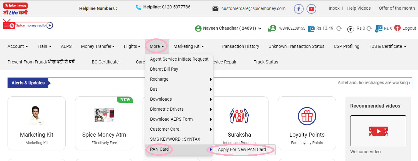The width and height of the screenshot is (418, 161).
Task: Click the wallet icon beside Rs 13.49
Action: coord(312,28)
